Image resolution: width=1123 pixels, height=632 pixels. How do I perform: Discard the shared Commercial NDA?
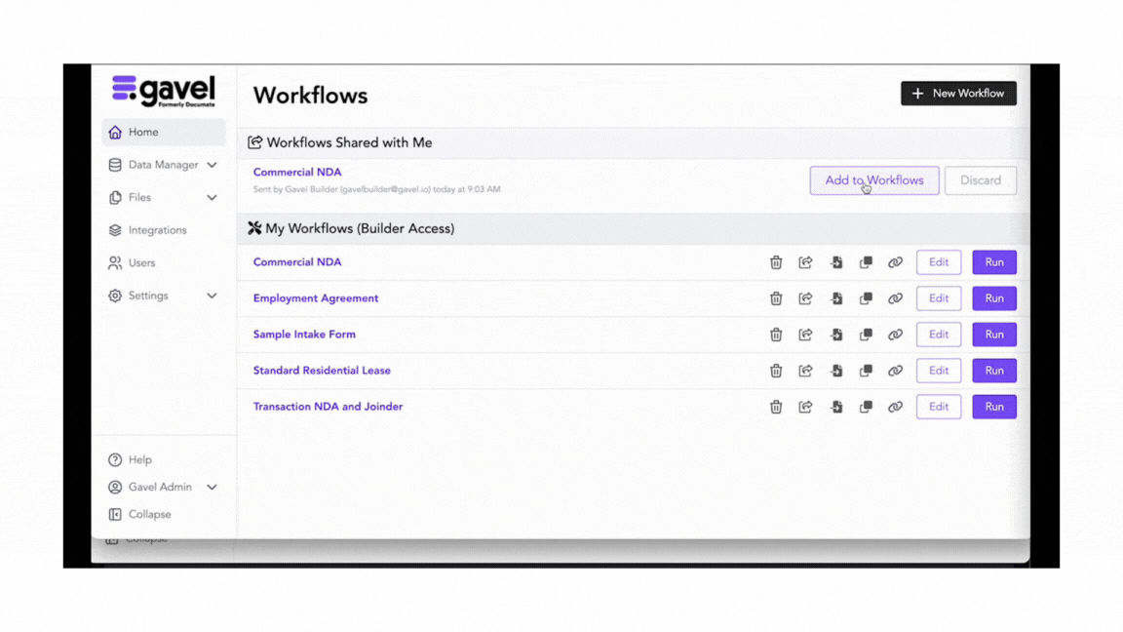click(981, 180)
